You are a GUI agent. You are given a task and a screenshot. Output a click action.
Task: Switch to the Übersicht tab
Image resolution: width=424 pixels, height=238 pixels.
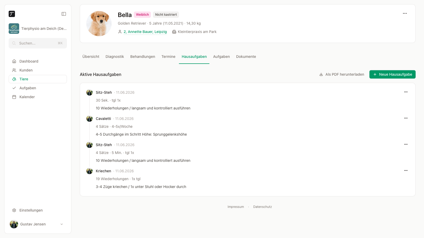91,57
